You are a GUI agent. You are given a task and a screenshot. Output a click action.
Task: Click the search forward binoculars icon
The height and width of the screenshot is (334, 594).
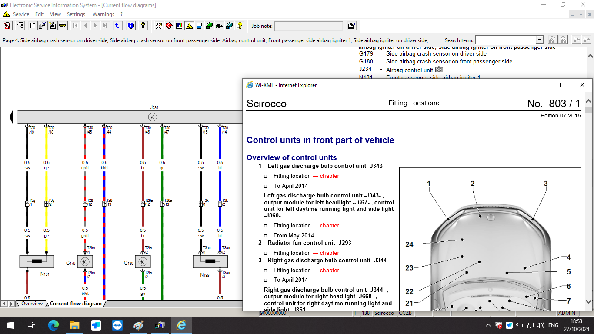point(552,40)
